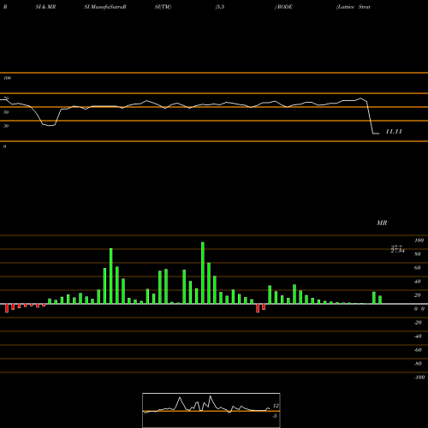The height and width of the screenshot is (428, 428).
Task: Click the 30 label on the RSI axis
Action: tap(6, 126)
